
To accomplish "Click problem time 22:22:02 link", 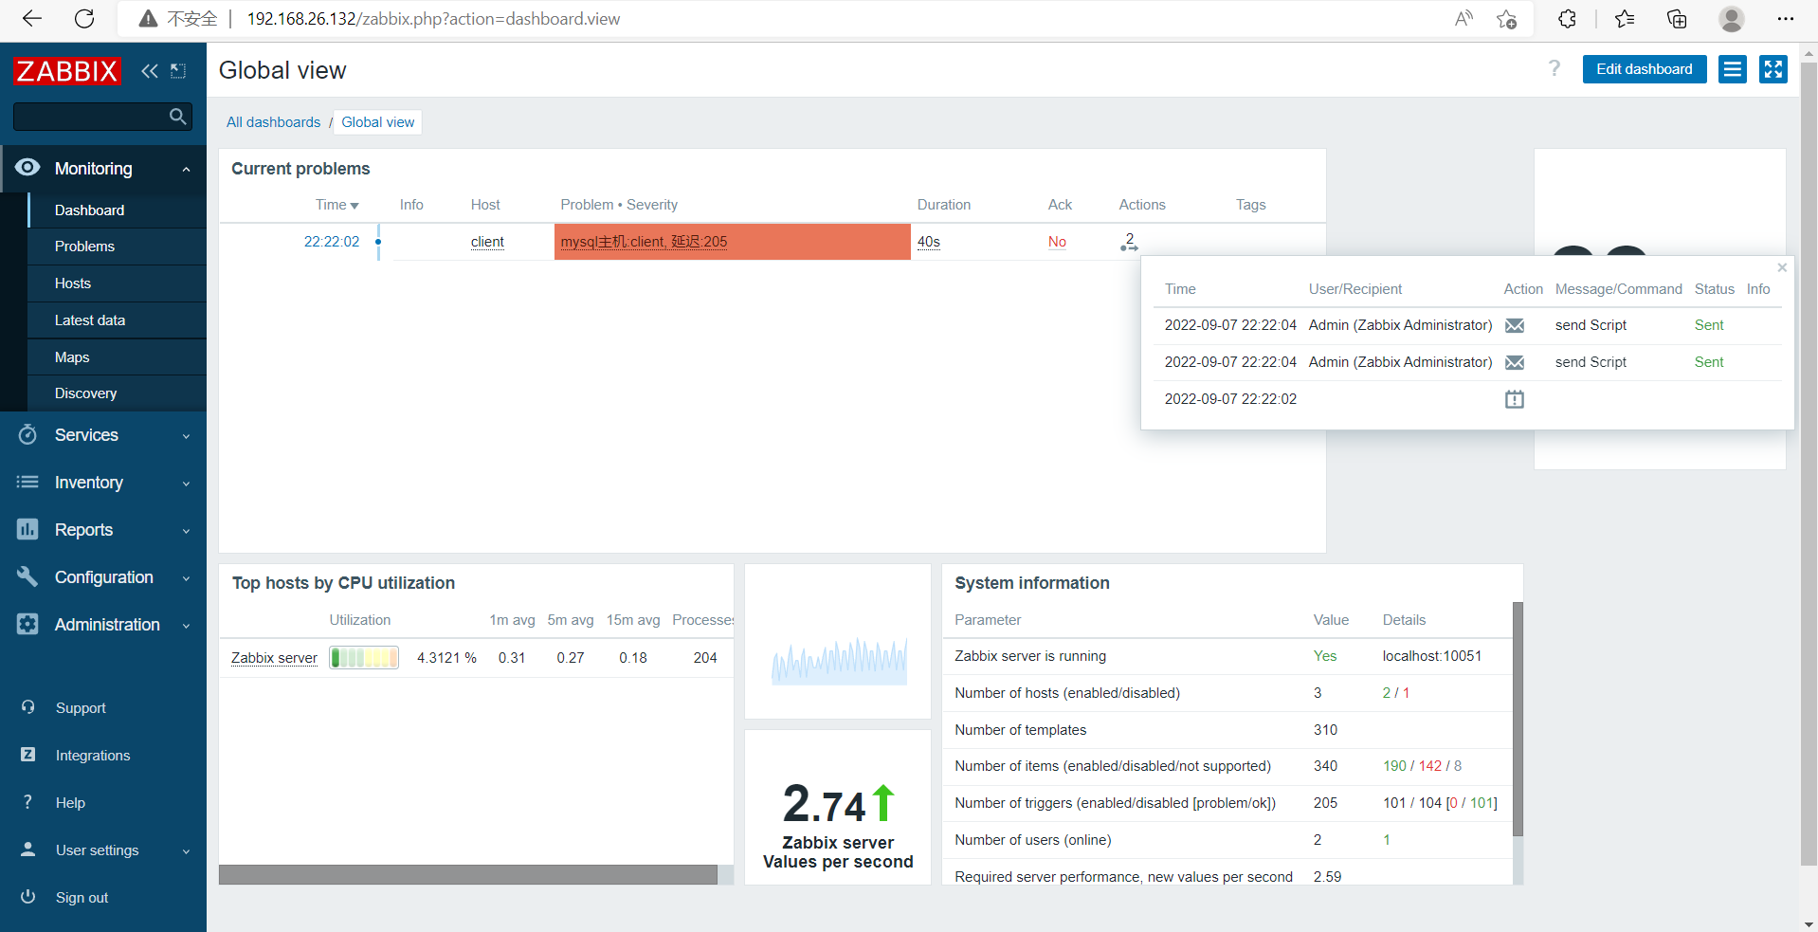I will pos(332,242).
